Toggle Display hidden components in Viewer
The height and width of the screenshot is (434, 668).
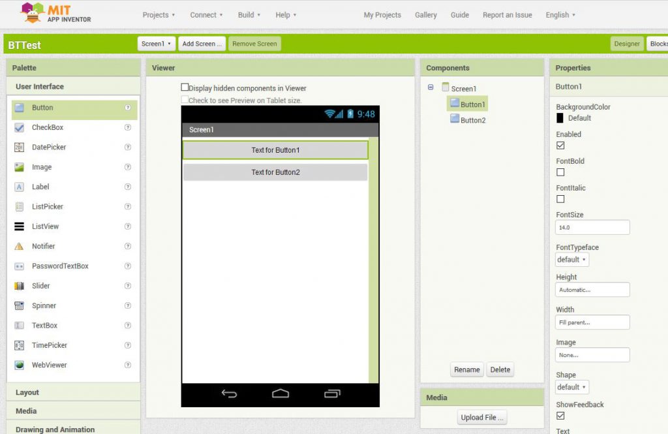click(185, 87)
